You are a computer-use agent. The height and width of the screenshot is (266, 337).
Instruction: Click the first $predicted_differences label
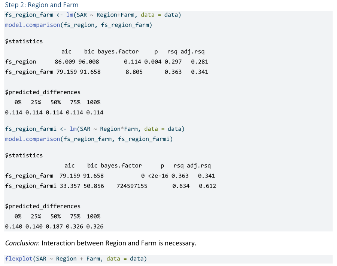(43, 92)
